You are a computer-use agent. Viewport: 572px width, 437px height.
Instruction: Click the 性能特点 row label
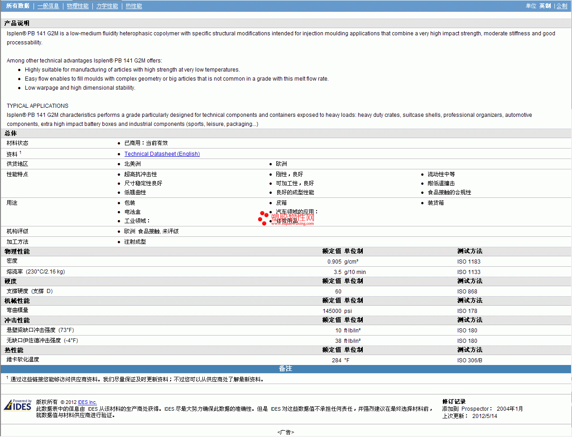17,174
